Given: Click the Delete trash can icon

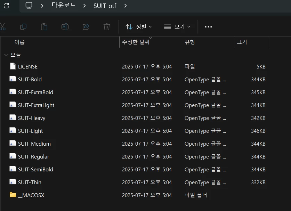Looking at the screenshot, I should click(x=107, y=27).
